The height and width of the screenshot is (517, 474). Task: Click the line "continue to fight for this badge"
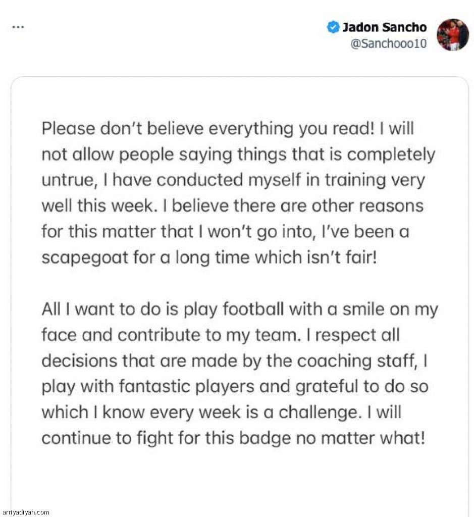(233, 439)
